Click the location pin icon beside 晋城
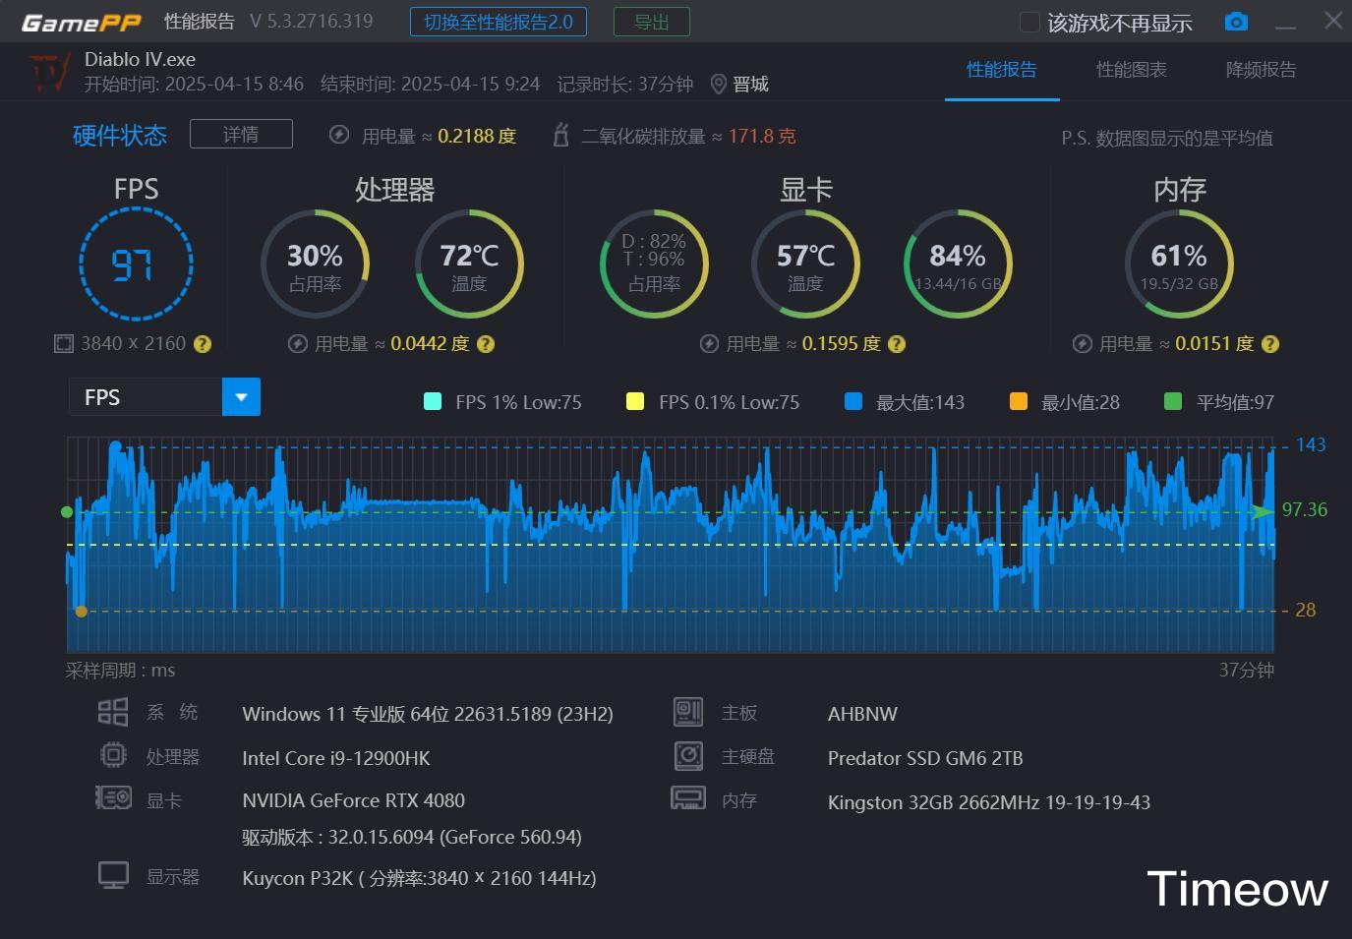Screen dimensions: 1352x939 (718, 85)
